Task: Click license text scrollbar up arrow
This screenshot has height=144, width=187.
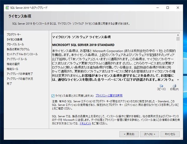Action: (x=178, y=35)
